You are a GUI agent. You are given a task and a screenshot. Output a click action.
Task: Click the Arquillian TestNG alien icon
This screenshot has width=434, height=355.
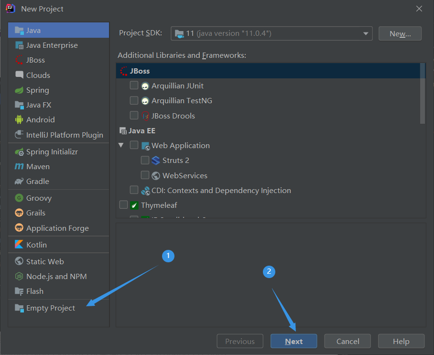[x=145, y=101]
